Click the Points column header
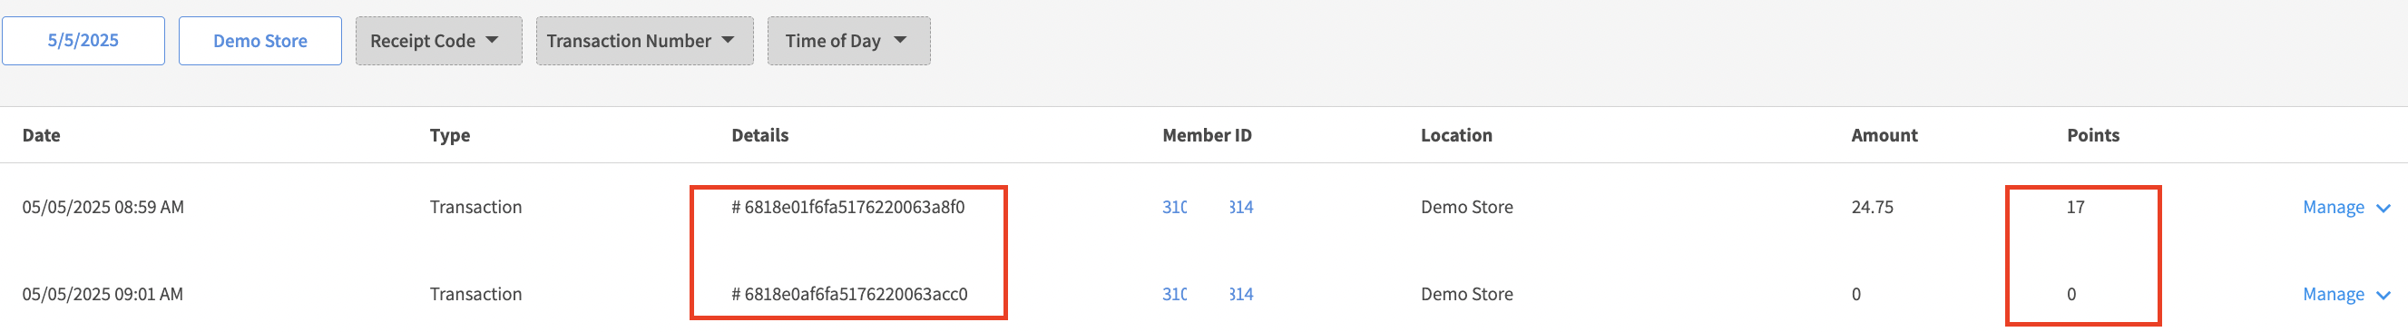The width and height of the screenshot is (2408, 332). coord(2093,135)
